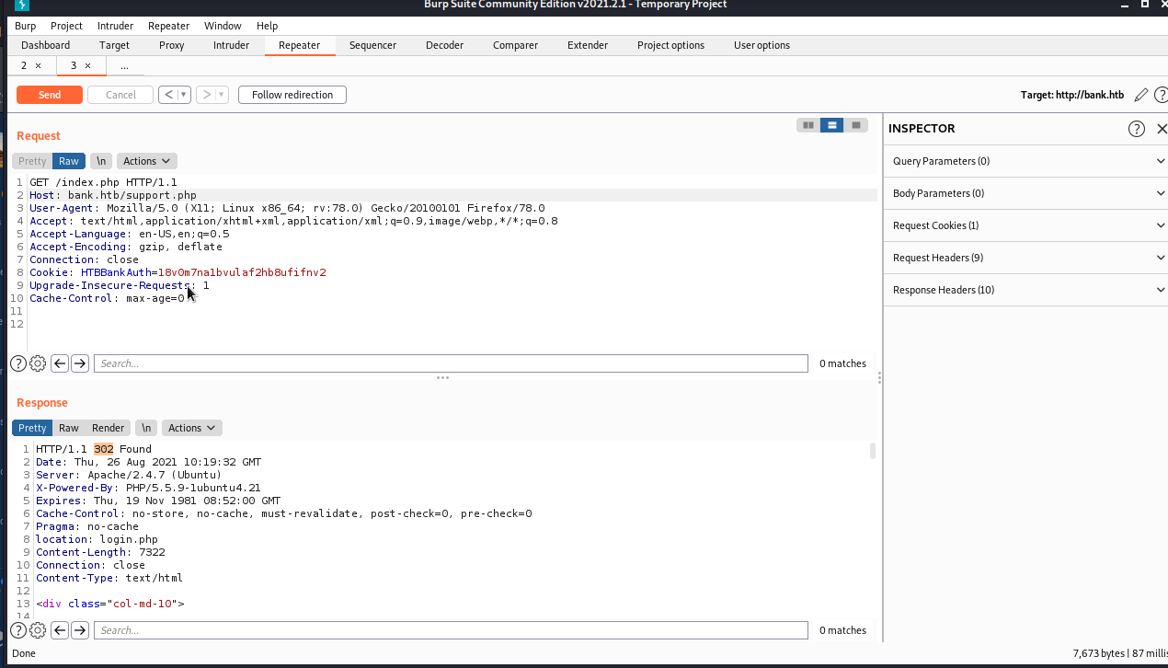Viewport: 1168px width, 668px height.
Task: Select combined tabbed view layout
Action: pyautogui.click(x=856, y=125)
